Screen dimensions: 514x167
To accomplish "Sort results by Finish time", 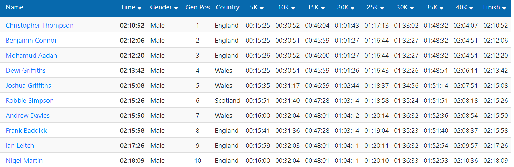I will 504,8.
